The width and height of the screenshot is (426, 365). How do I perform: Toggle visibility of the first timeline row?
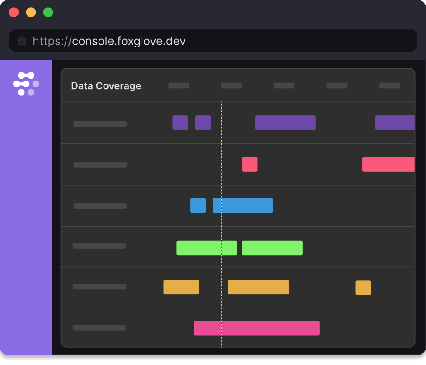coord(99,123)
